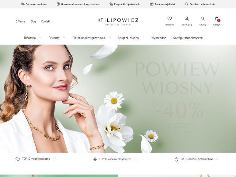Open the Kontakt link
236x177 pixels.
[46, 21]
